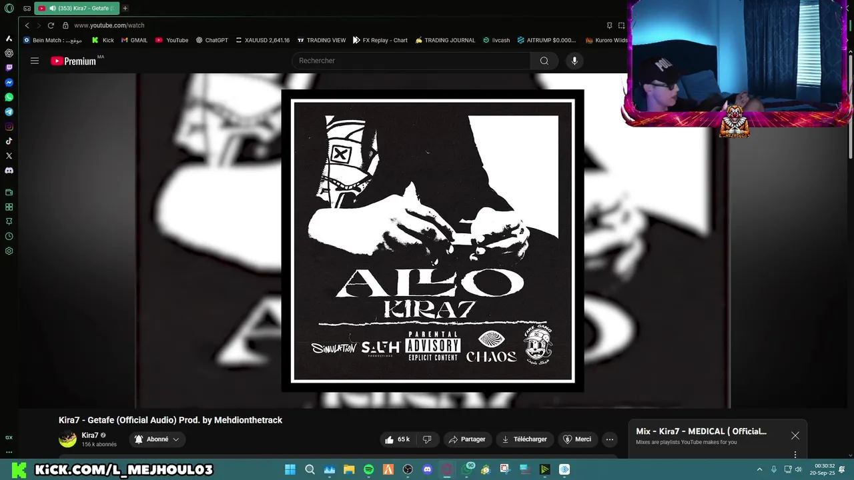Open the Kira7 channel name link
The width and height of the screenshot is (854, 480).
pos(89,435)
